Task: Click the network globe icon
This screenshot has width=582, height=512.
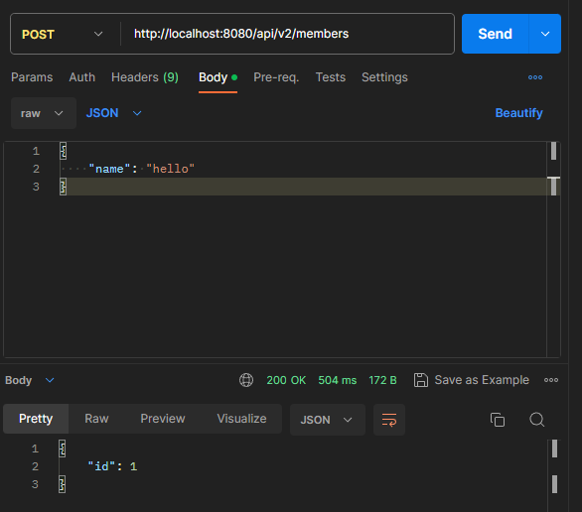Action: click(x=246, y=380)
